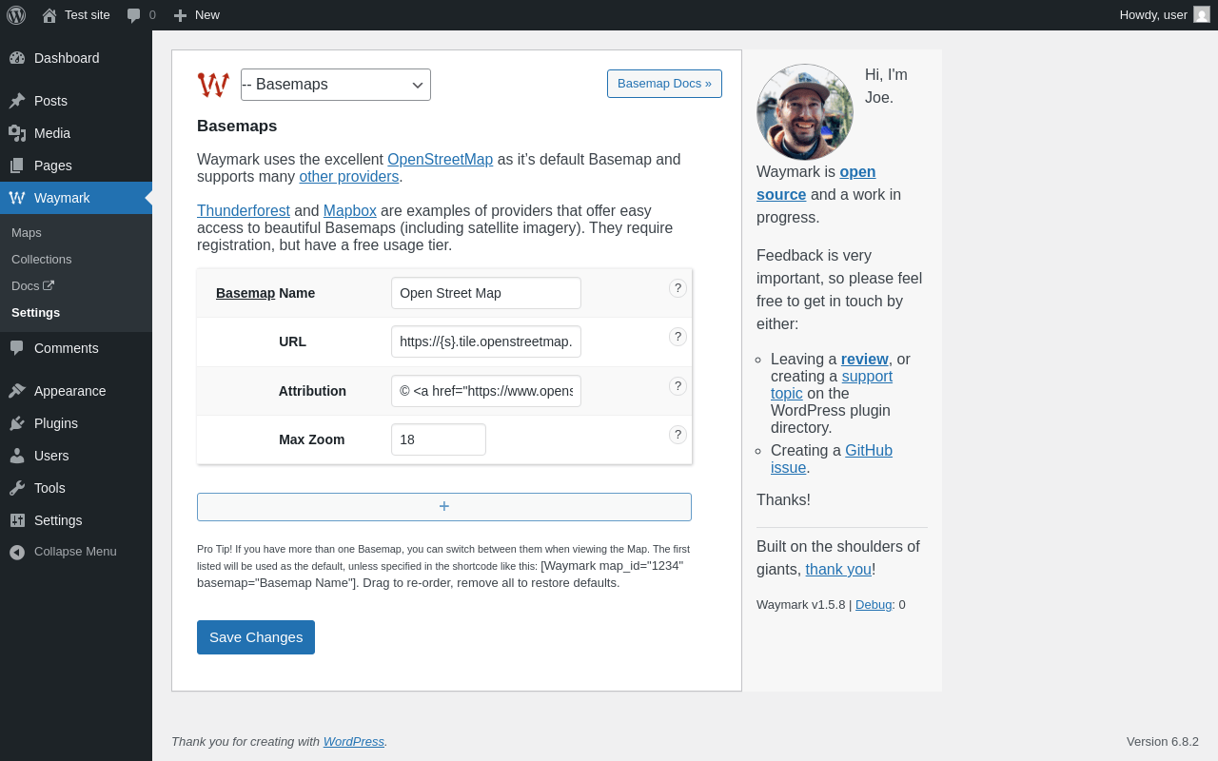Click the Waymark logo beside Basemaps dropdown
Viewport: 1218px width, 761px height.
(213, 85)
